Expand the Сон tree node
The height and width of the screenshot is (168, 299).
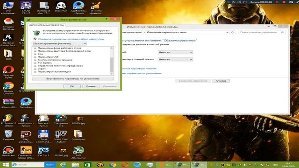(x=35, y=54)
